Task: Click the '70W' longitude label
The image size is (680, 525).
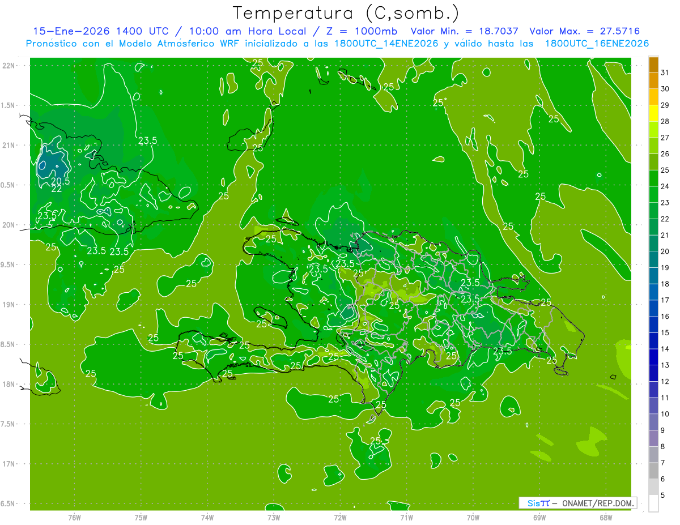Action: (473, 518)
